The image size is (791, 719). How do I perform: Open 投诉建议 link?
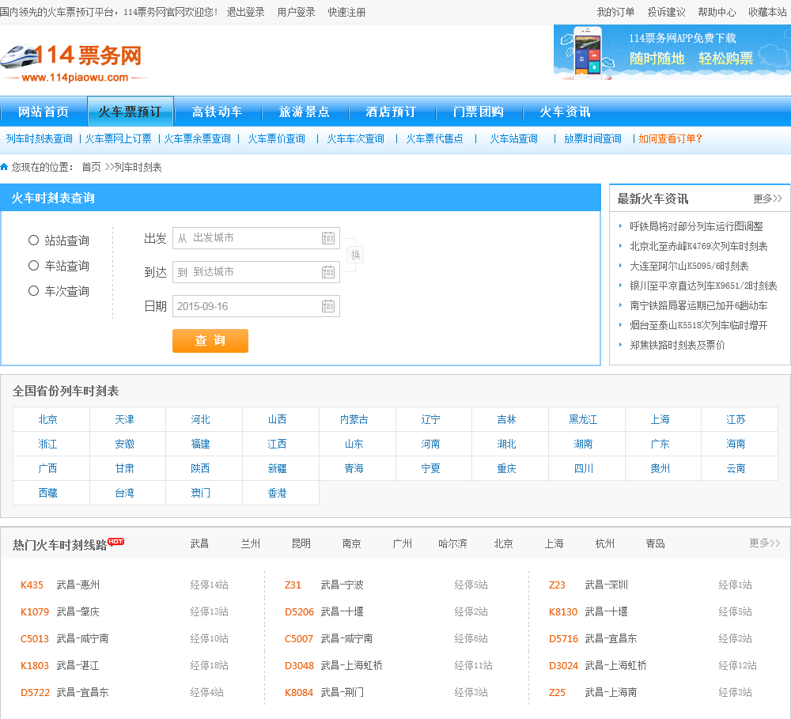click(x=666, y=12)
